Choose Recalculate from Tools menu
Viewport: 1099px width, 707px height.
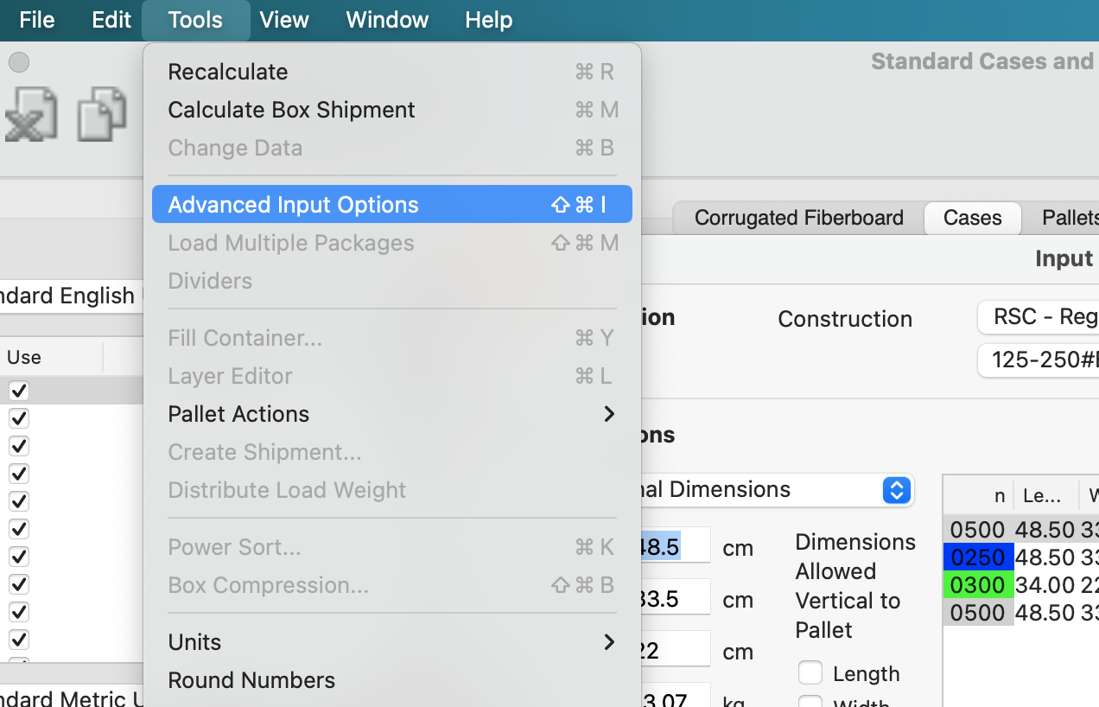[x=391, y=72]
